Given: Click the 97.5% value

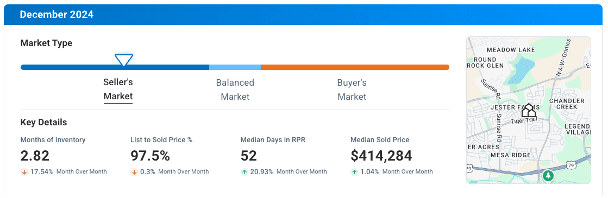Looking at the screenshot, I should pyautogui.click(x=150, y=156).
